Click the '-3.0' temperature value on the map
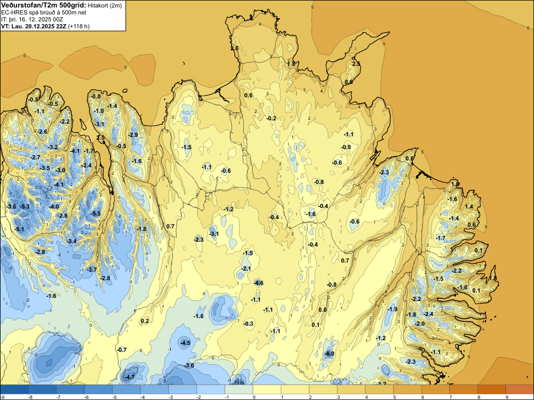 click(x=61, y=170)
